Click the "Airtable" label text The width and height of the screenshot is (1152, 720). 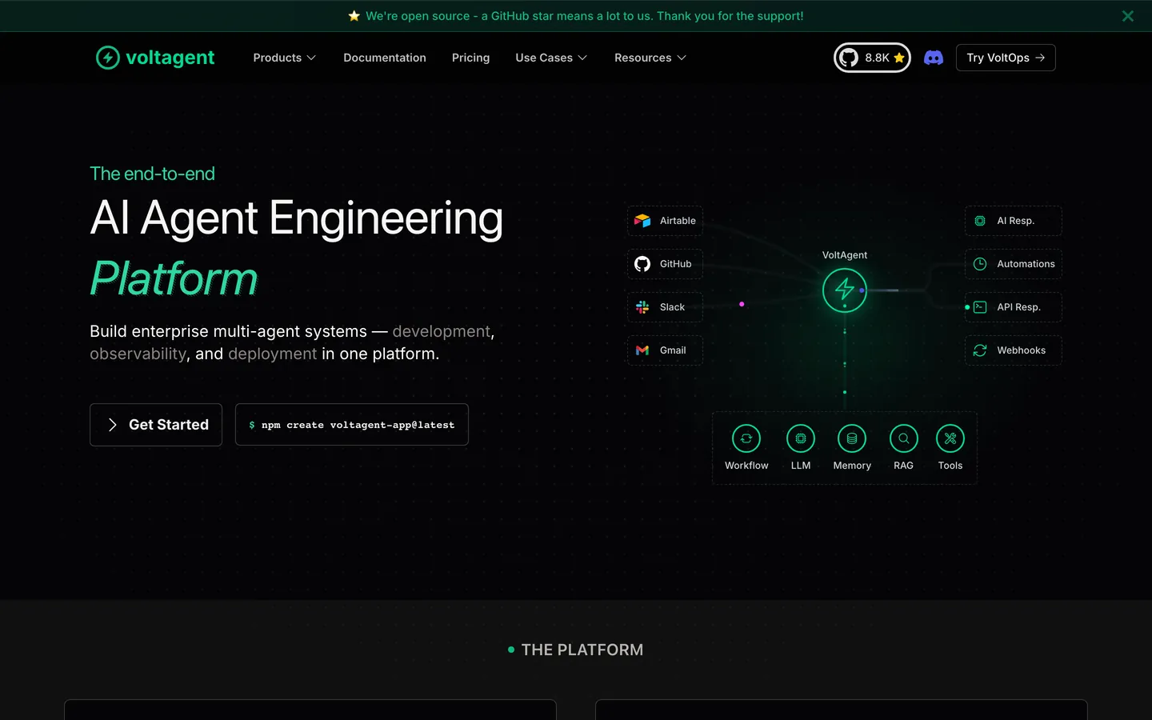pos(678,221)
